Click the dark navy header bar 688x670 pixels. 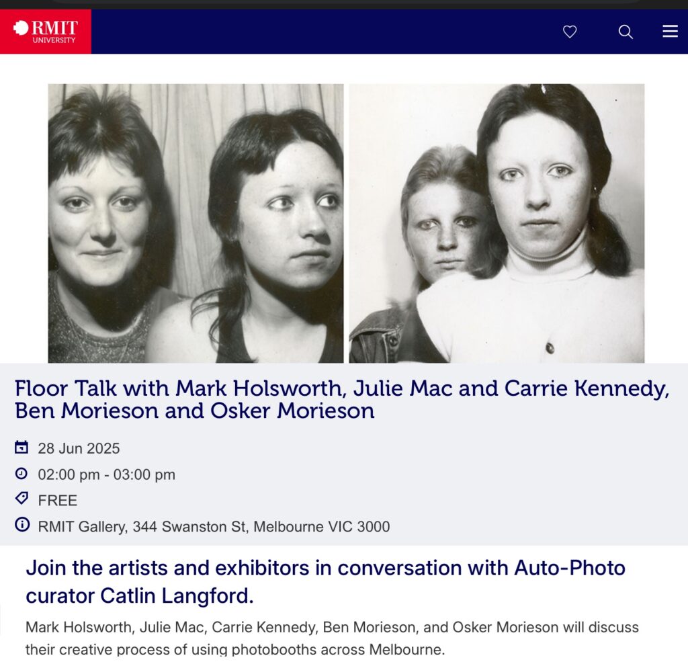click(390, 32)
